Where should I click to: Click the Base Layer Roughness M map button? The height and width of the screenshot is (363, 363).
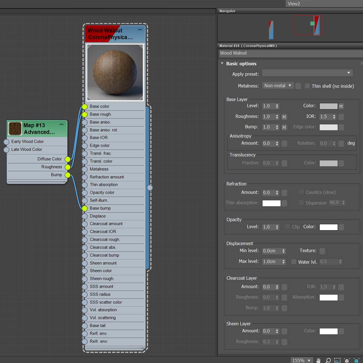pos(284,117)
